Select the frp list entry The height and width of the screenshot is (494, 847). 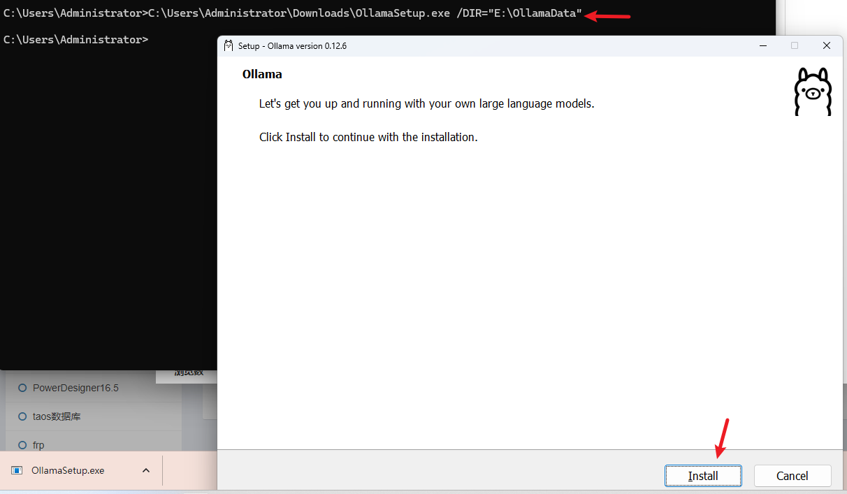[x=38, y=445]
